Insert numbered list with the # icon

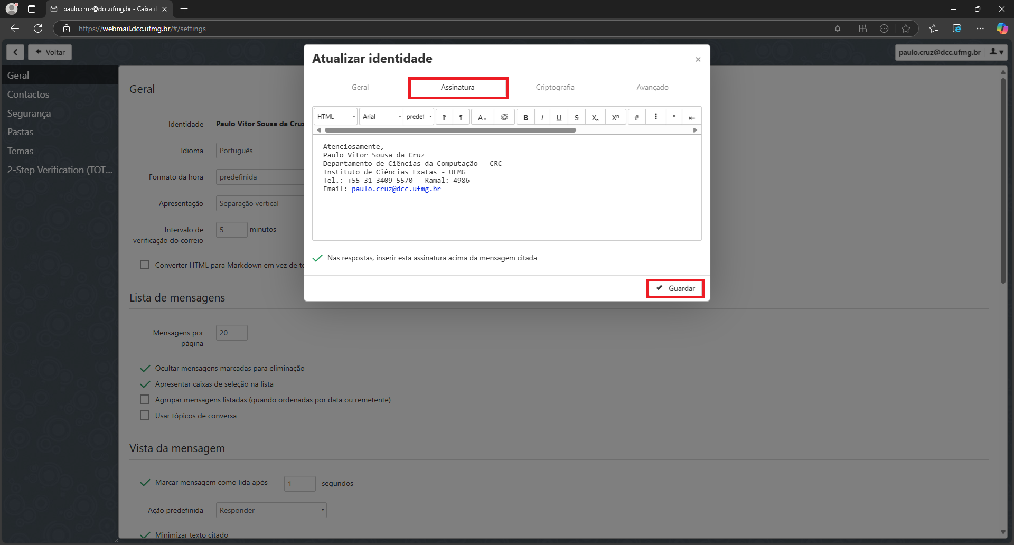636,117
